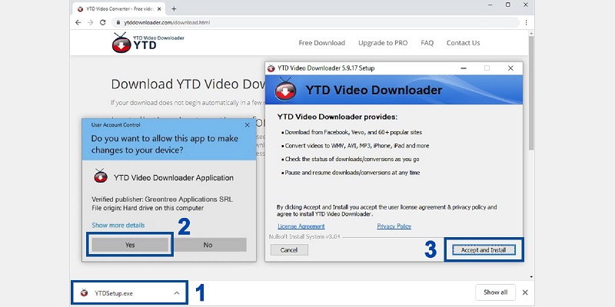Click Show all downloads button
The width and height of the screenshot is (615, 307).
495,292
